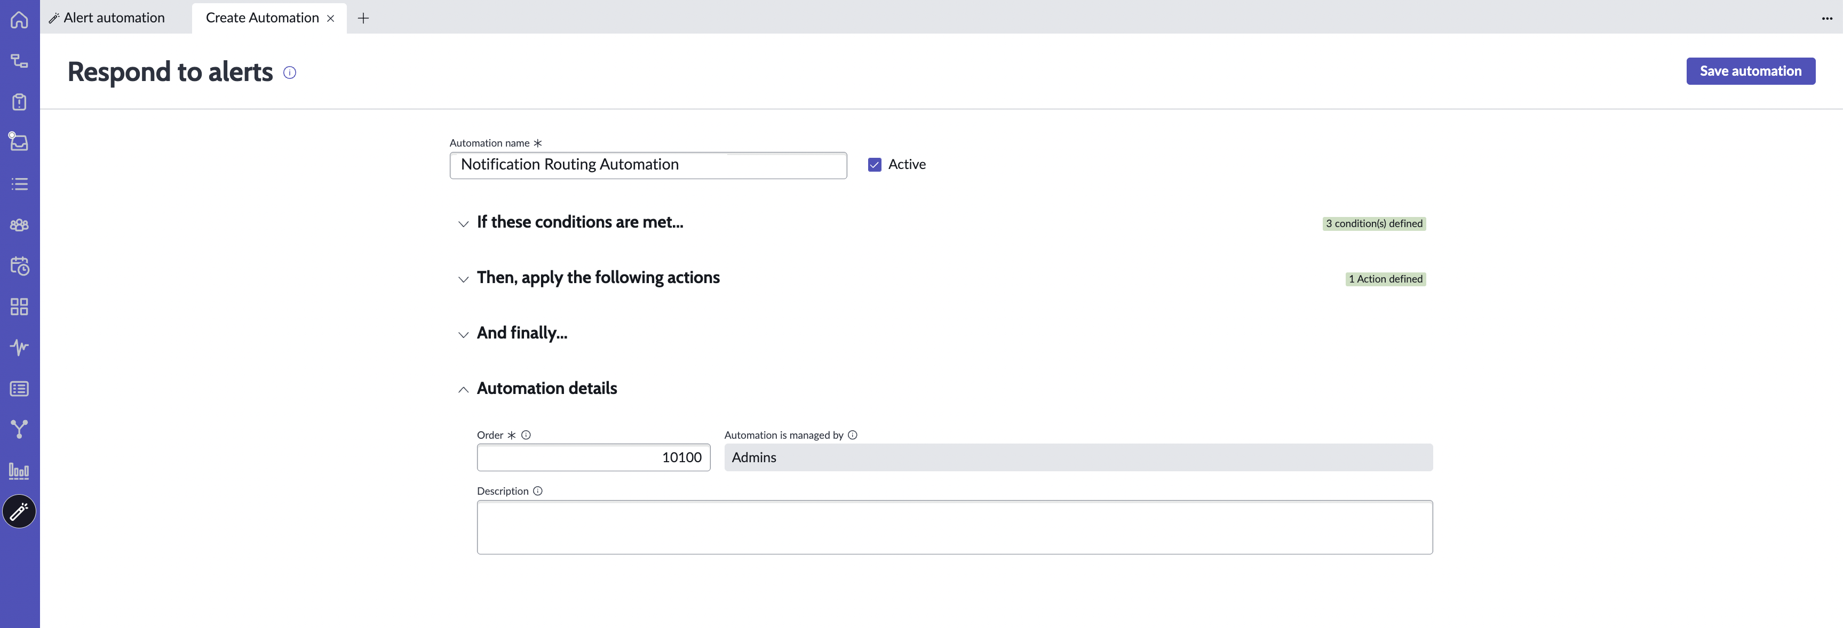Collapse the Automation details section
This screenshot has height=628, width=1843.
464,389
